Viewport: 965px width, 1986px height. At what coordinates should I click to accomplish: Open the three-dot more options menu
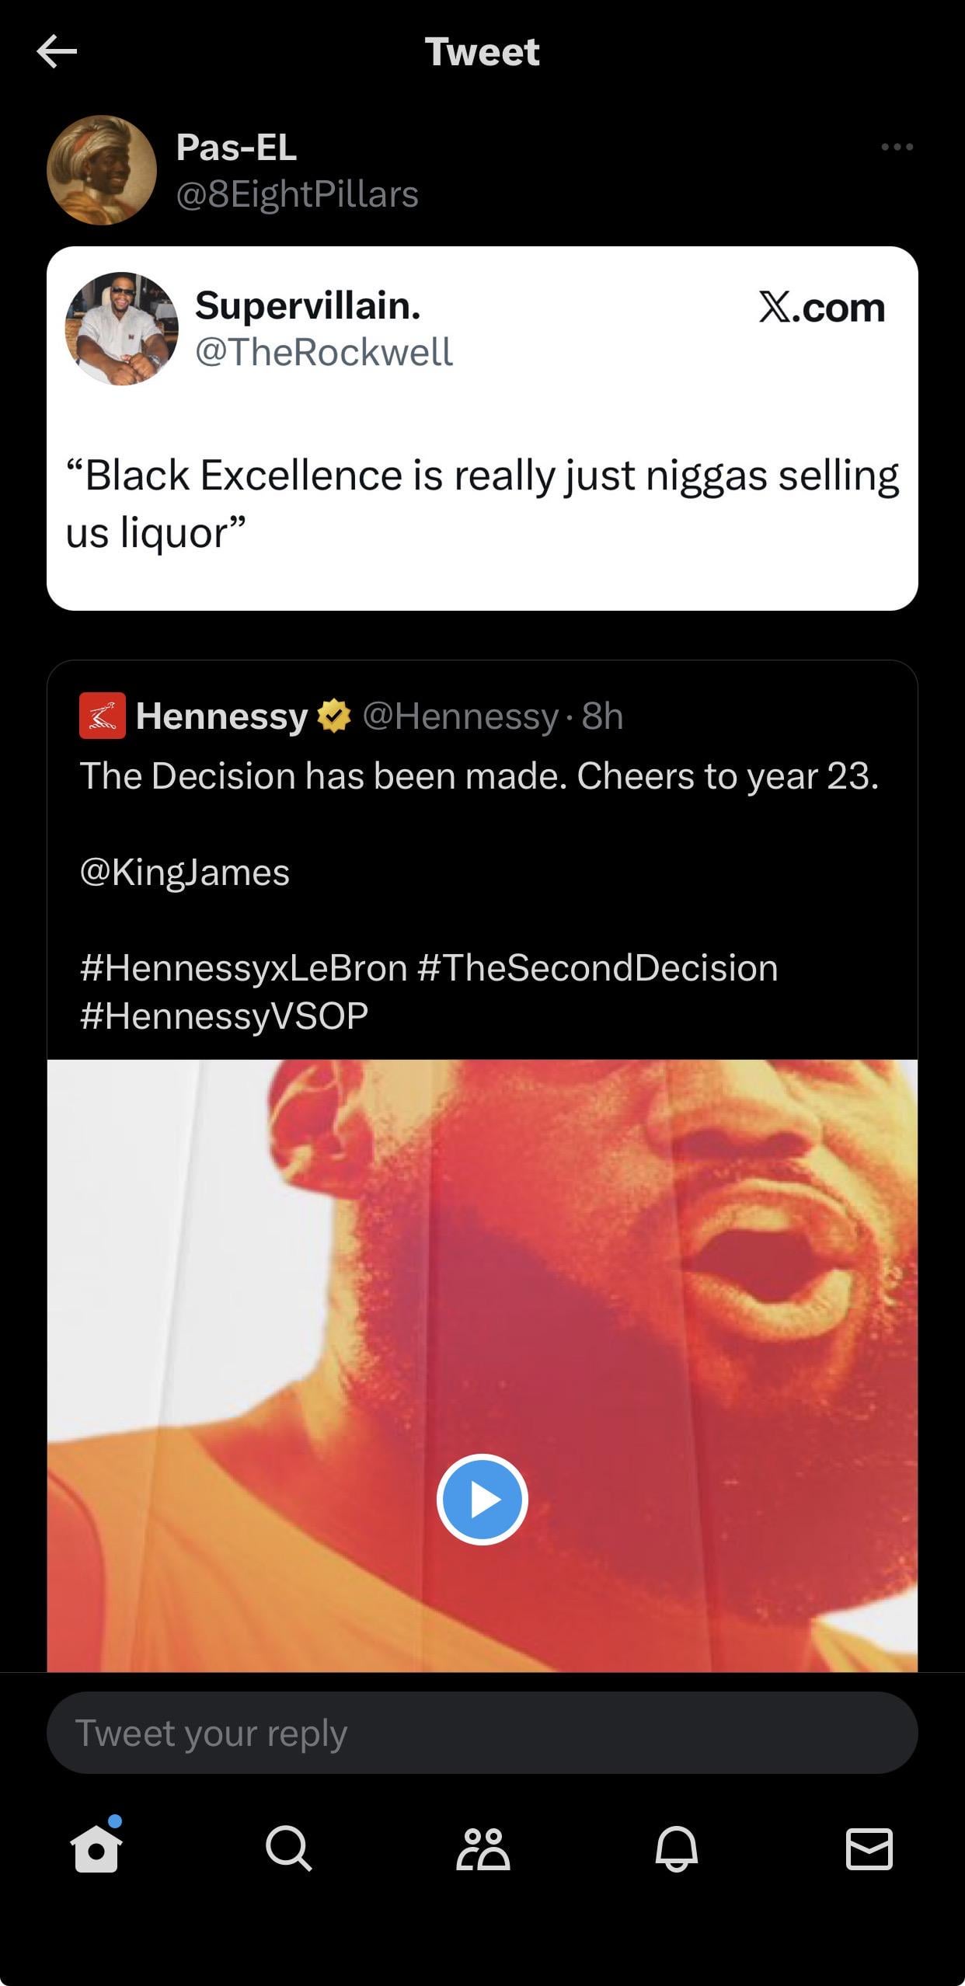pyautogui.click(x=897, y=147)
